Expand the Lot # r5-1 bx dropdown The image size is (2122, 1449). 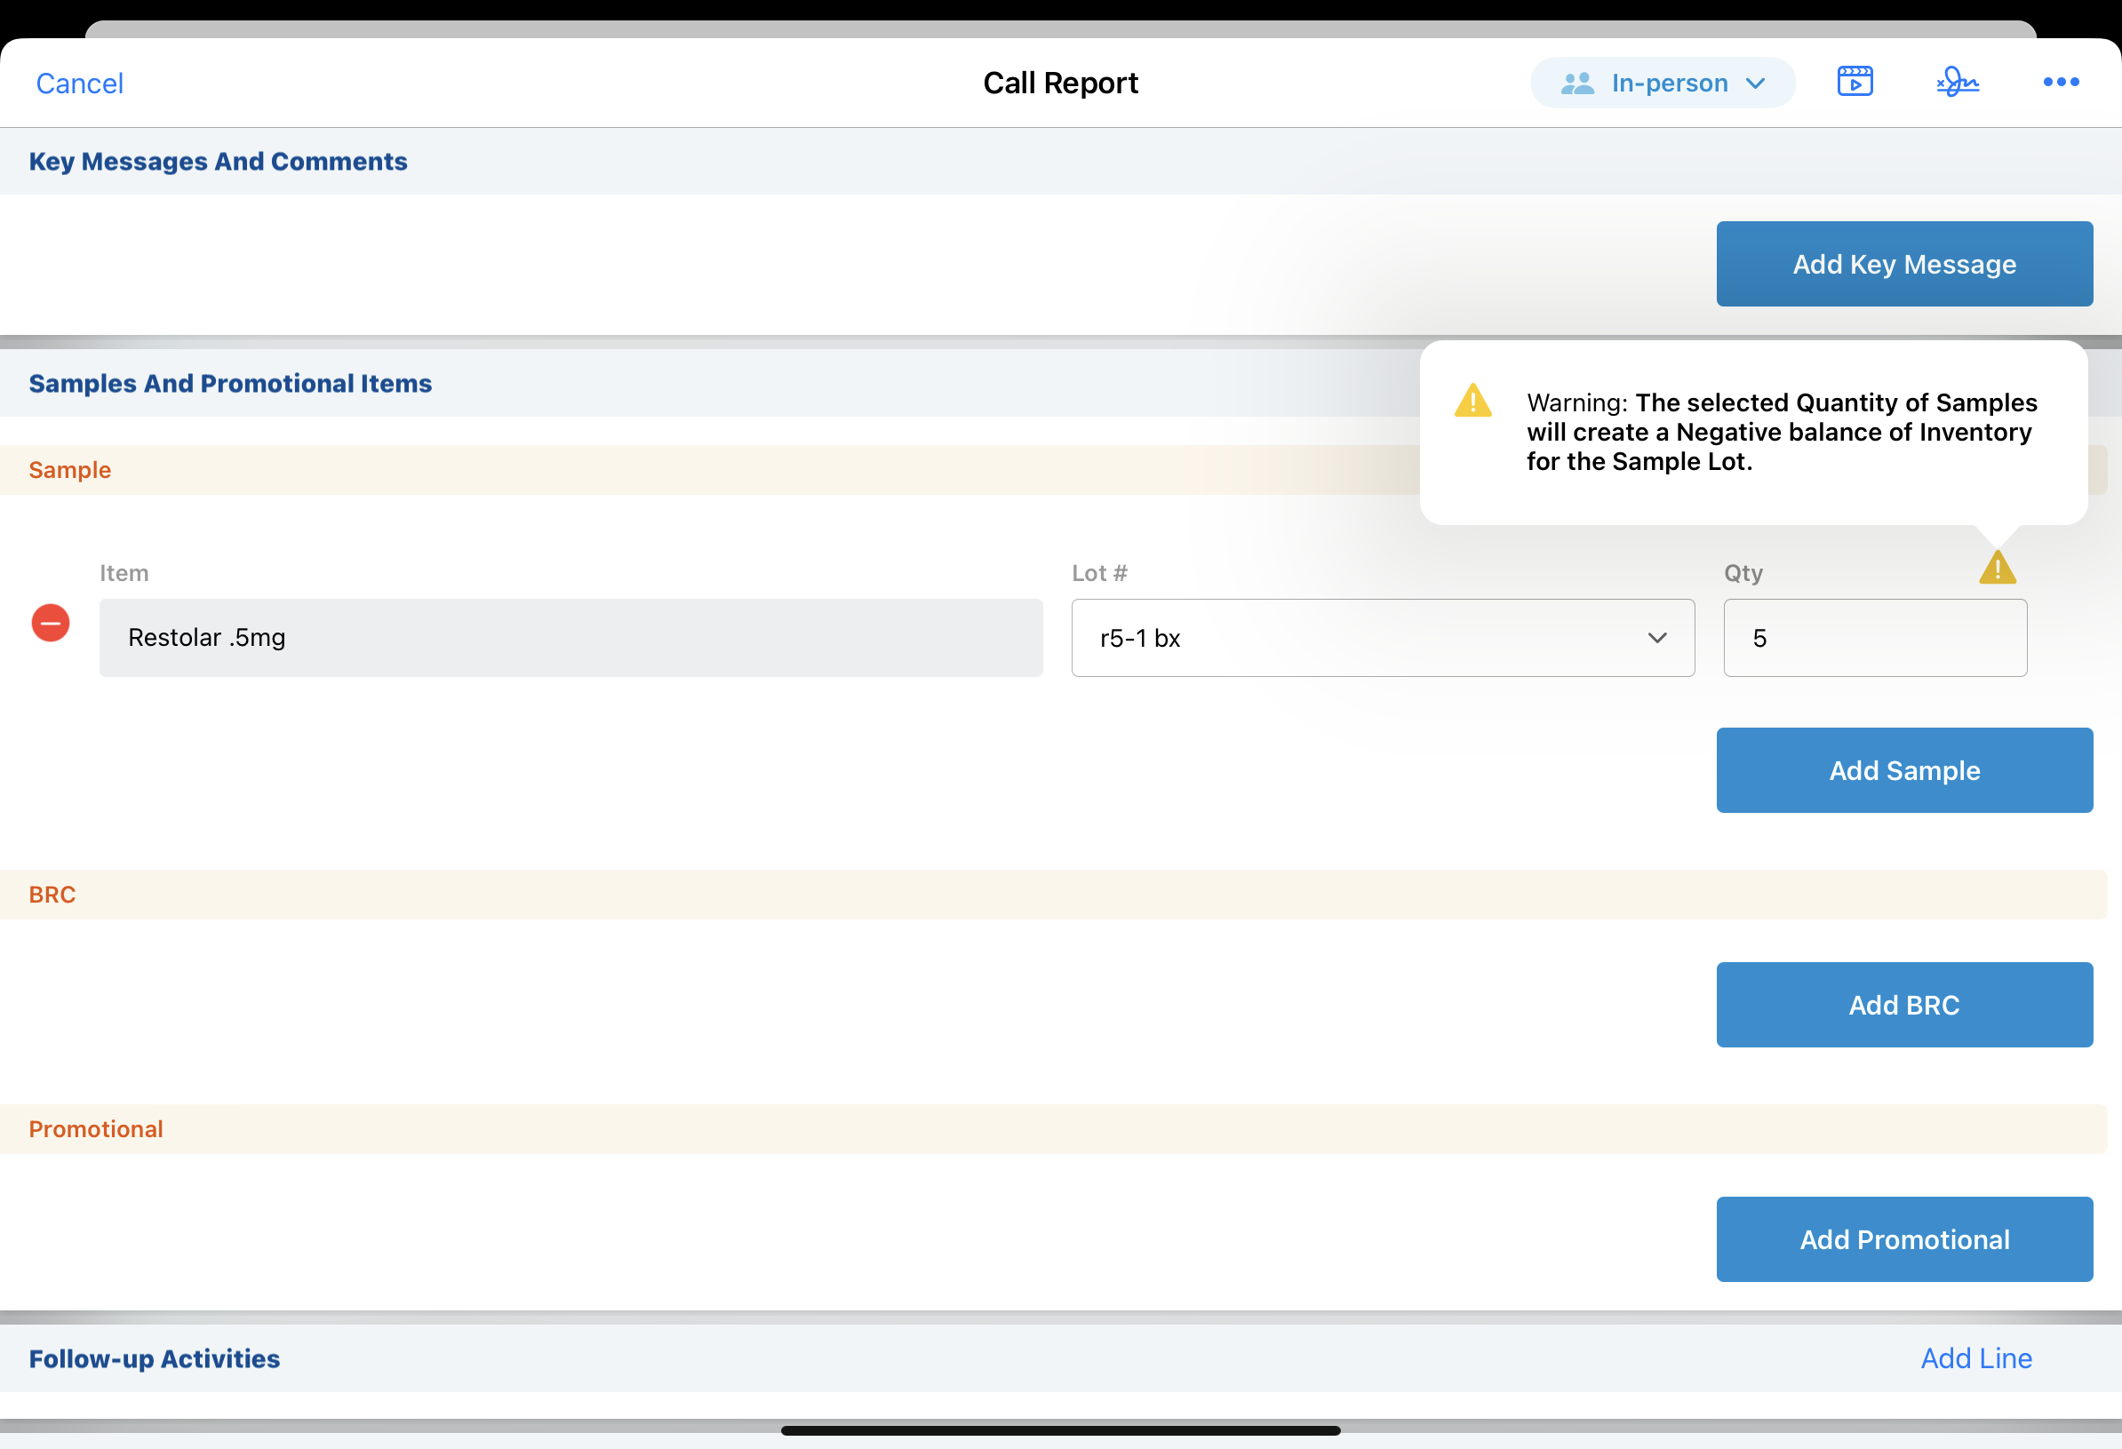point(1382,638)
